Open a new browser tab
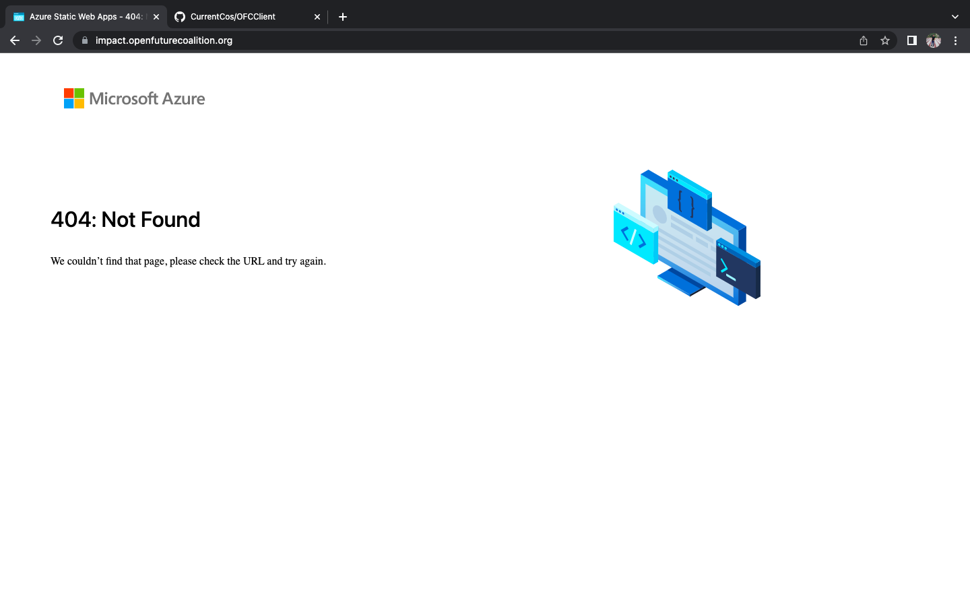970x606 pixels. coord(343,17)
